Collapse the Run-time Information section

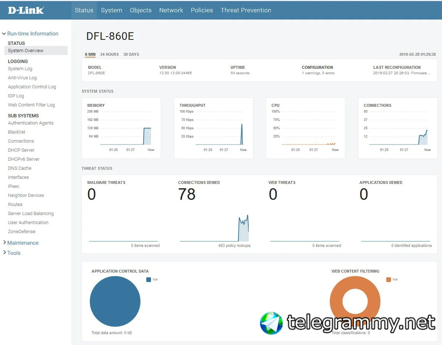(30, 34)
